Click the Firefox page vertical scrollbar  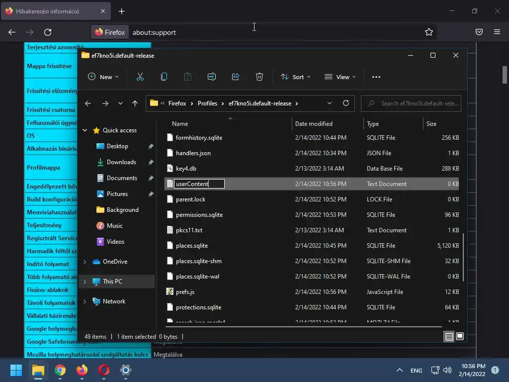pos(505,75)
